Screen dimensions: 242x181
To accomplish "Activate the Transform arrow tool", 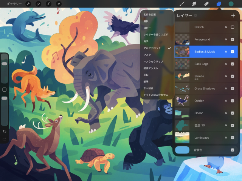I will point(59,4).
